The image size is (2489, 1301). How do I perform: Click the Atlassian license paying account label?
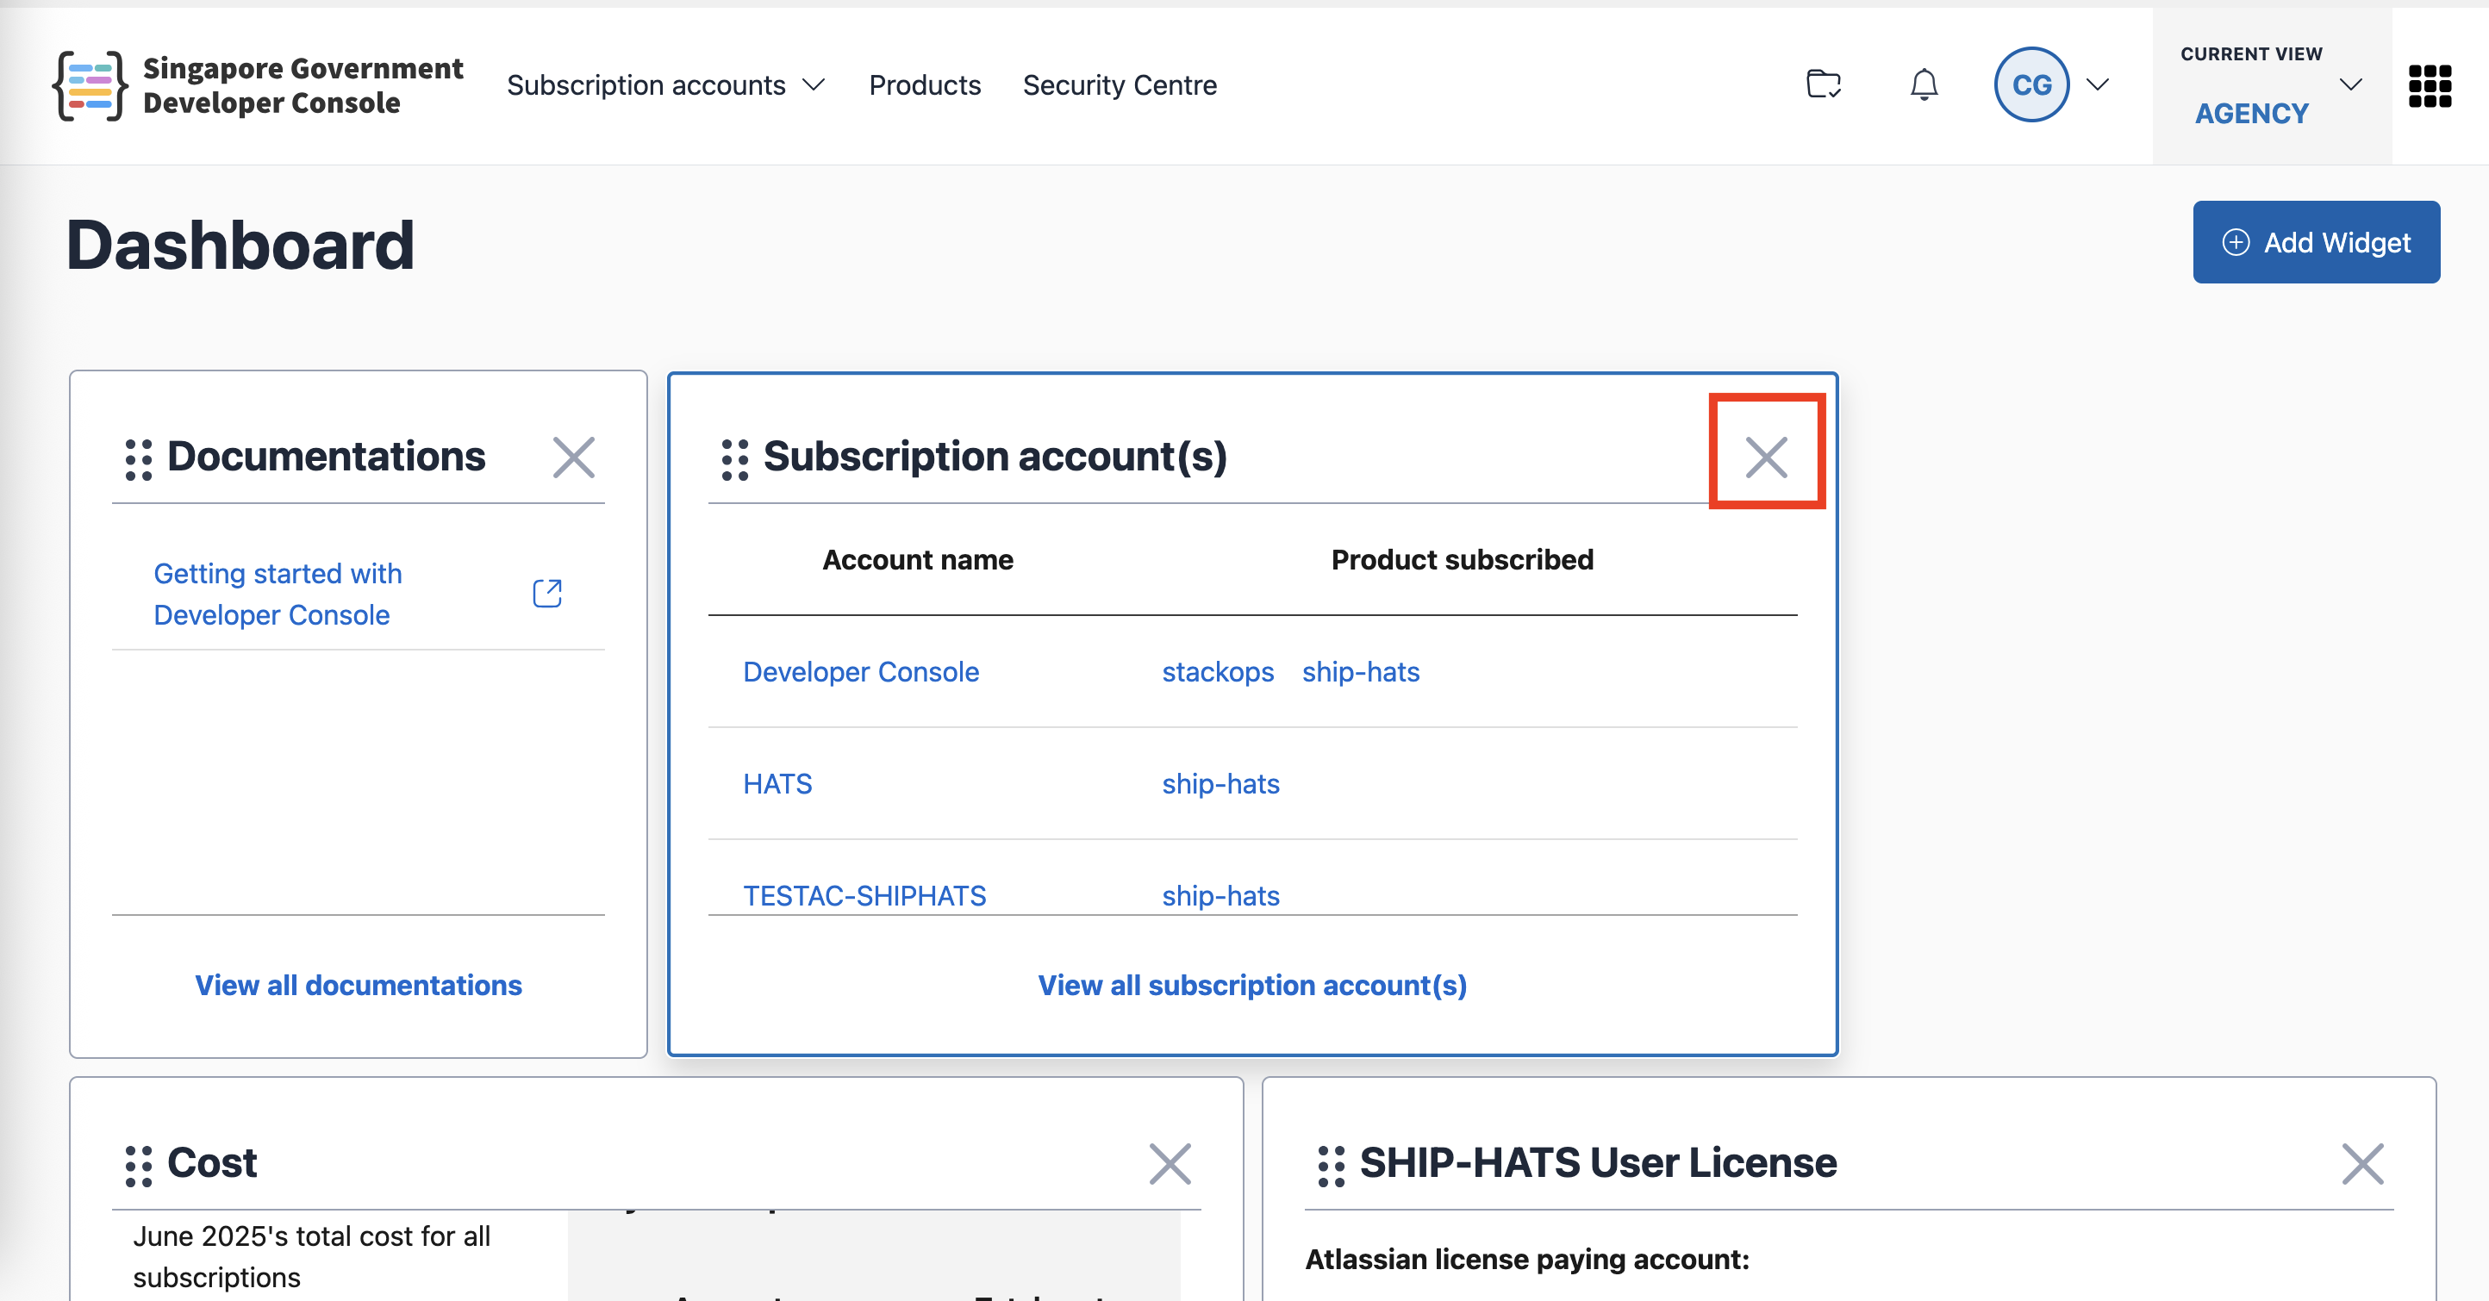[x=1526, y=1260]
